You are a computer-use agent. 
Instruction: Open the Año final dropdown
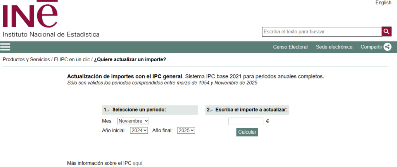[186, 131]
